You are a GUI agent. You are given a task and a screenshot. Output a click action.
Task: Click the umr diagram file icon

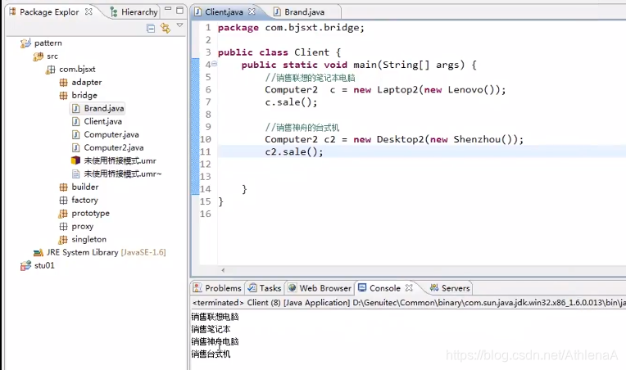(75, 160)
